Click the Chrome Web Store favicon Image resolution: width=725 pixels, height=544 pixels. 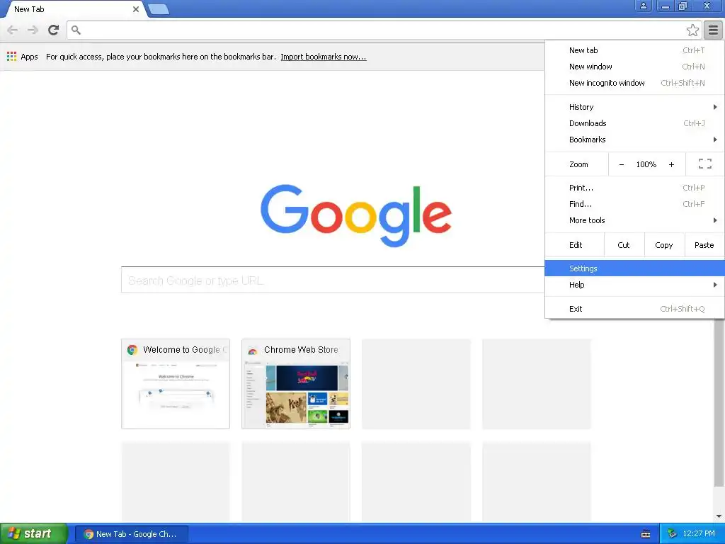253,350
